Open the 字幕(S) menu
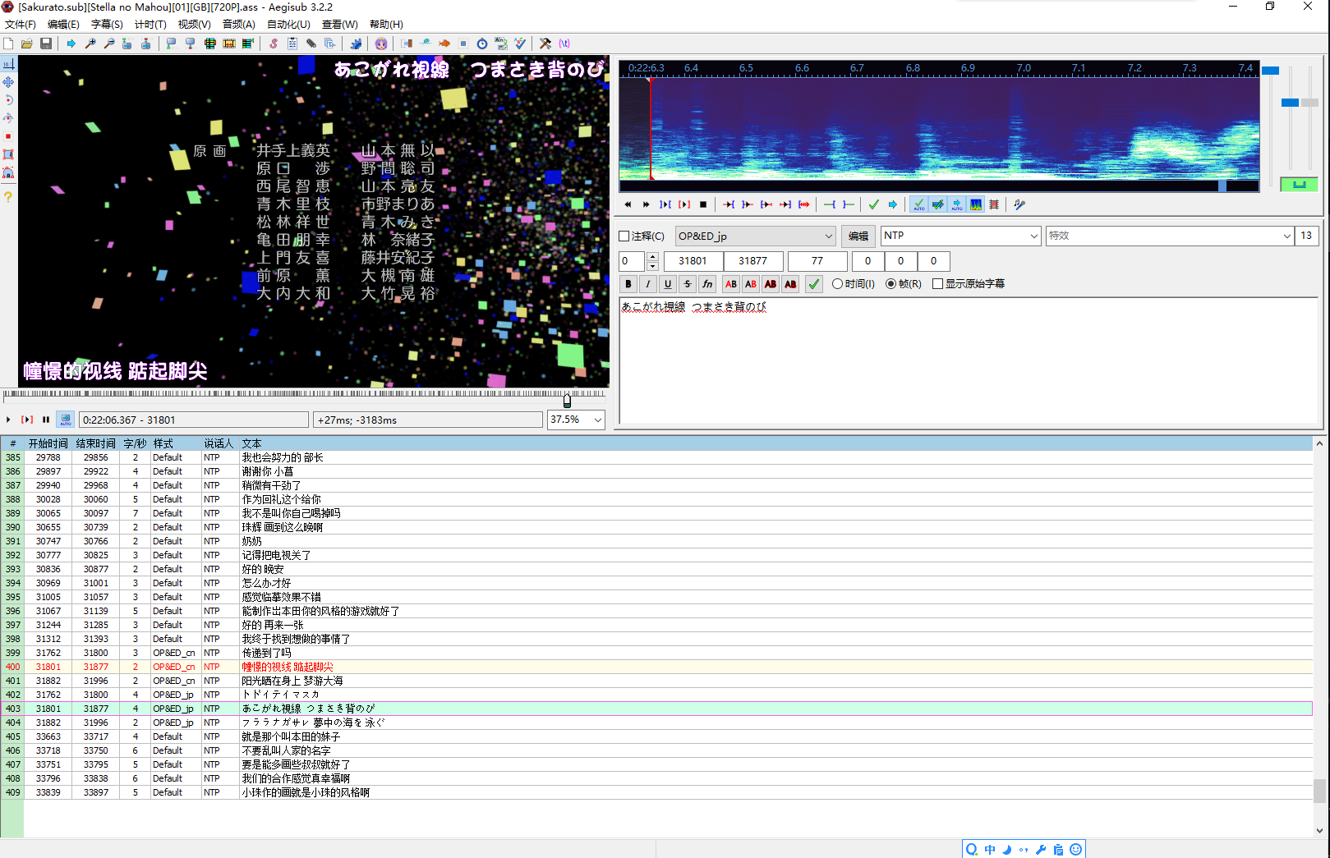The height and width of the screenshot is (858, 1330). point(107,25)
